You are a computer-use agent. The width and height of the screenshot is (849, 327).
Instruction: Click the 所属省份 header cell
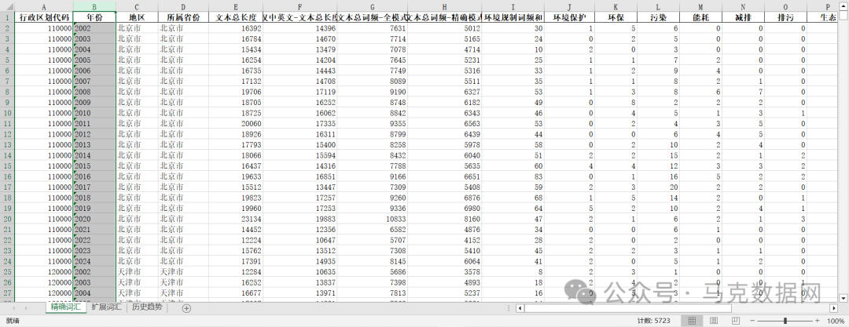[183, 17]
